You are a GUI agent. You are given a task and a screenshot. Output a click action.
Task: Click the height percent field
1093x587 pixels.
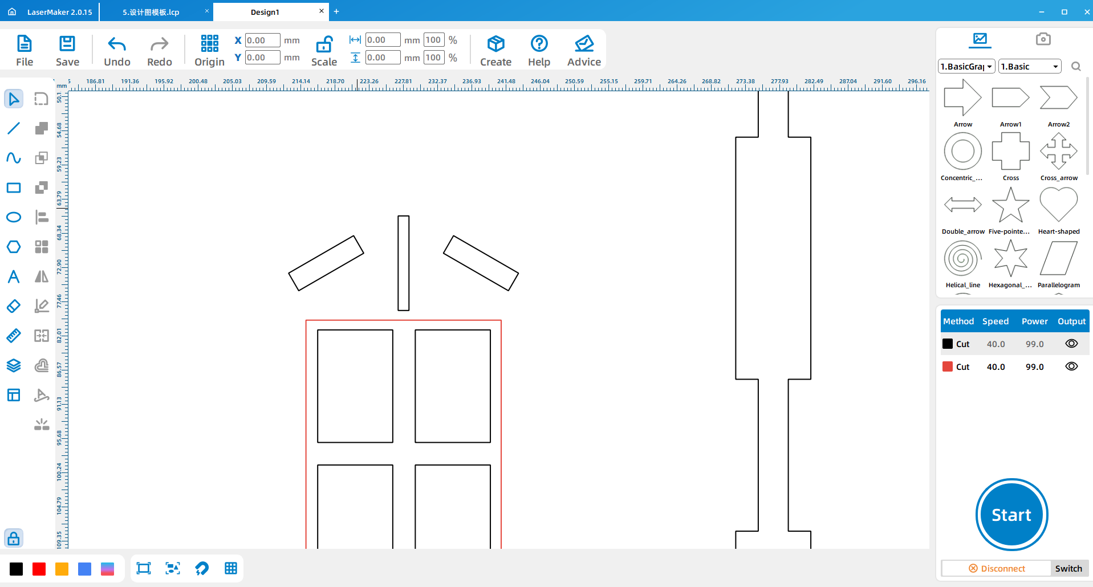433,58
